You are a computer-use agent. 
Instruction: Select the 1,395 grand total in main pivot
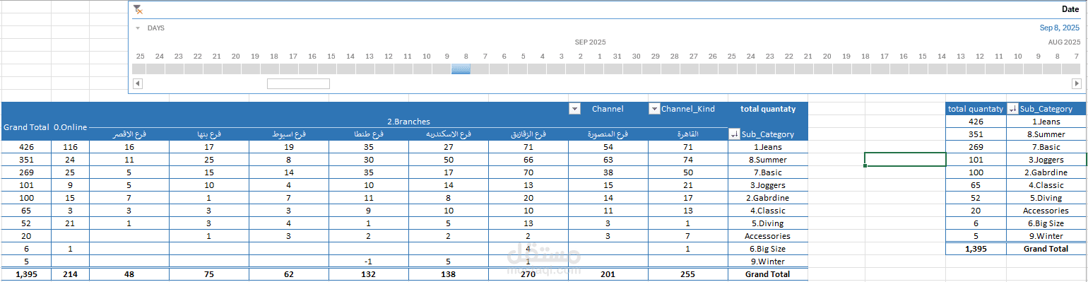click(x=25, y=274)
